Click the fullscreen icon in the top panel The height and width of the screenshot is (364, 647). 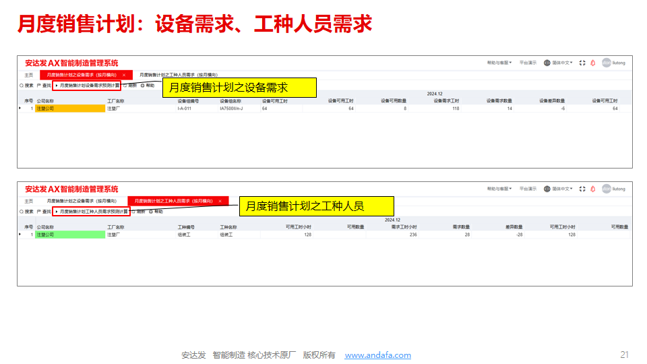pos(582,63)
